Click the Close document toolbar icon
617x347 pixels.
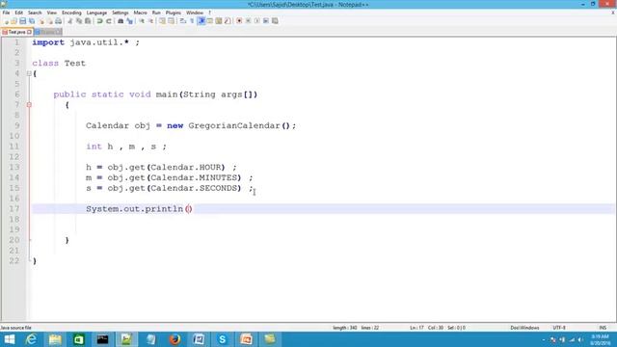click(41, 21)
